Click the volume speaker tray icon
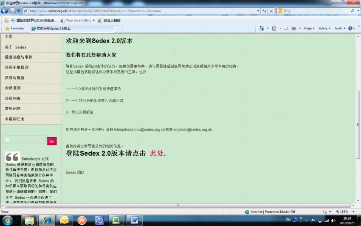361x226 pixels. click(333, 220)
